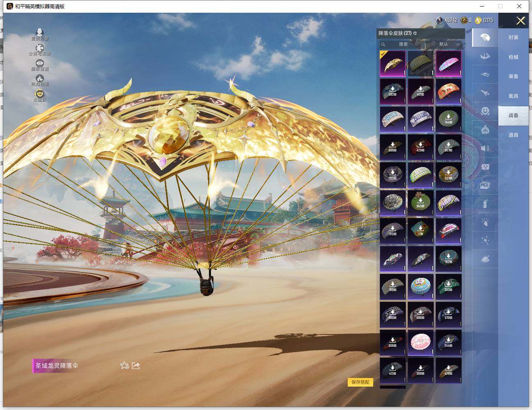
Task: Download the 709KB parachute skin
Action: pyautogui.click(x=393, y=286)
